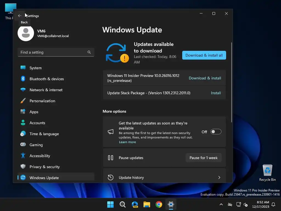Open Network & internet category

56,90
